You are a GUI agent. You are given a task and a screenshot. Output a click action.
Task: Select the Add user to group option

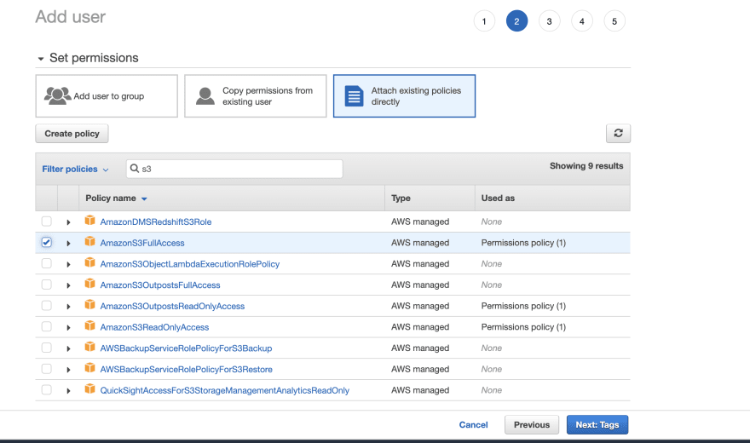click(107, 95)
